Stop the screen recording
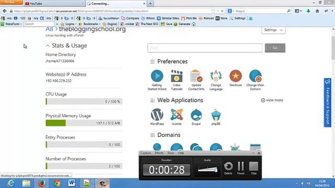 253,168
